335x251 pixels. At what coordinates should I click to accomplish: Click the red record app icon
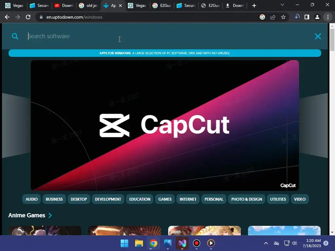pyautogui.click(x=196, y=243)
